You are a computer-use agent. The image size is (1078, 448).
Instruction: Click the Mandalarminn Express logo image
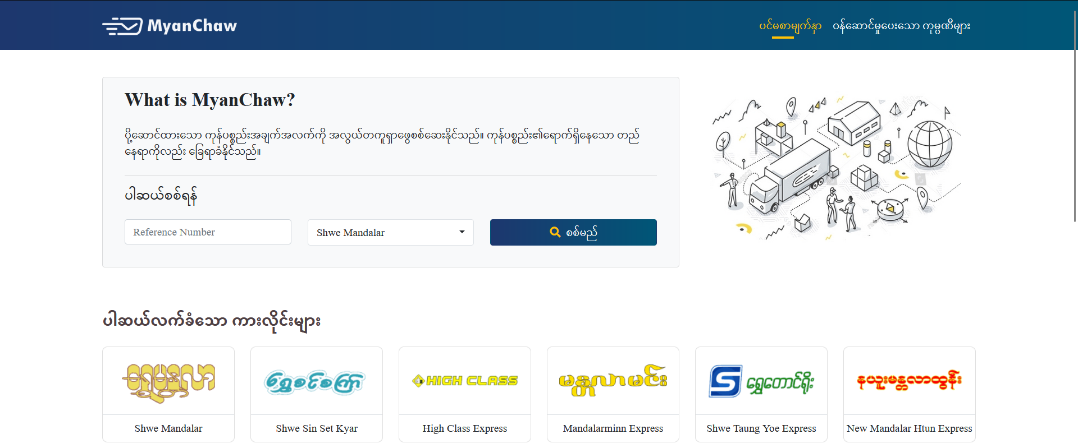(x=613, y=381)
